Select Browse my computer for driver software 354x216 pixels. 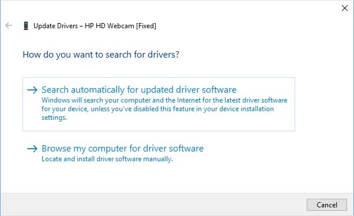click(x=123, y=149)
